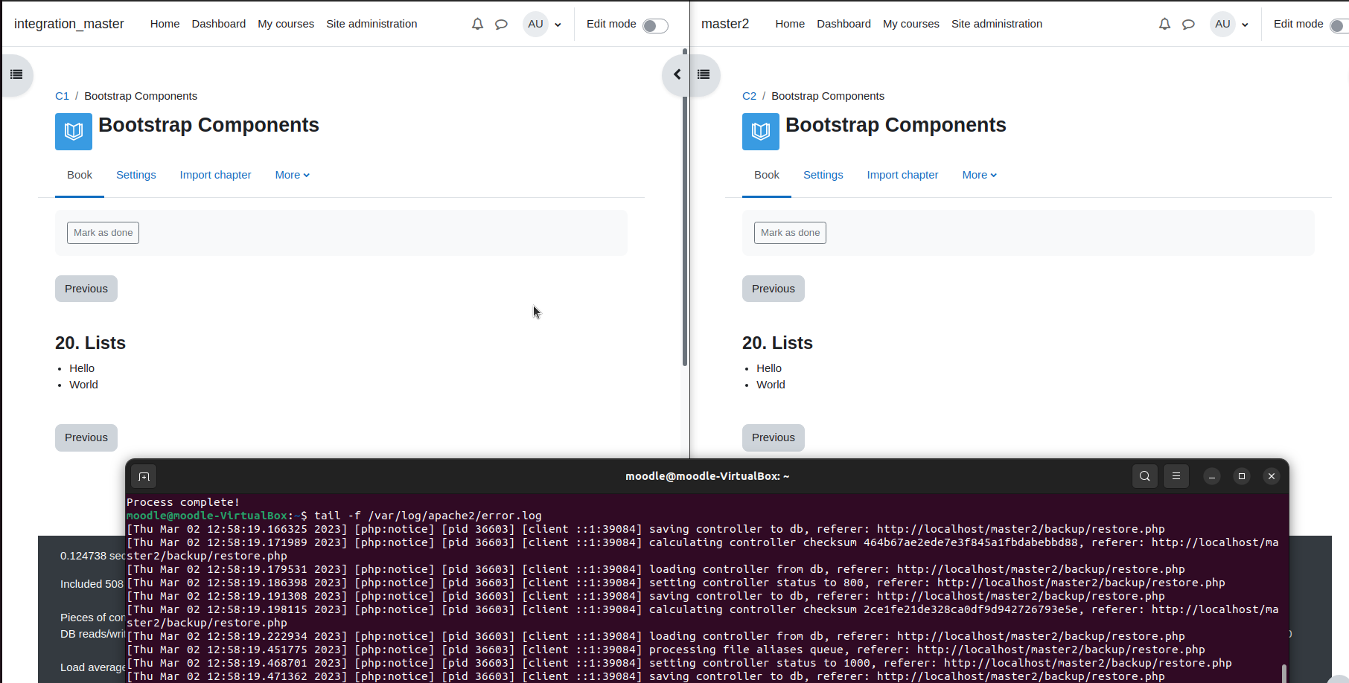Open My courses in master2 navbar
This screenshot has width=1349, height=683.
(911, 24)
